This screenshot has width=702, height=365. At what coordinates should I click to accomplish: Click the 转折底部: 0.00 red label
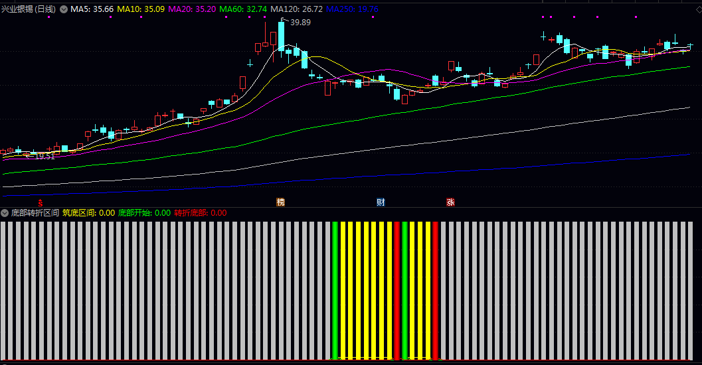pyautogui.click(x=201, y=213)
